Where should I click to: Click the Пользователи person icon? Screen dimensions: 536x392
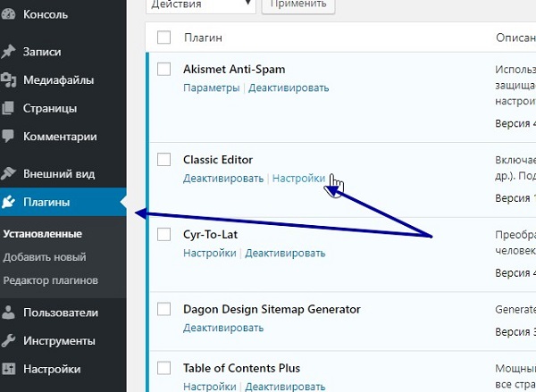click(8, 313)
